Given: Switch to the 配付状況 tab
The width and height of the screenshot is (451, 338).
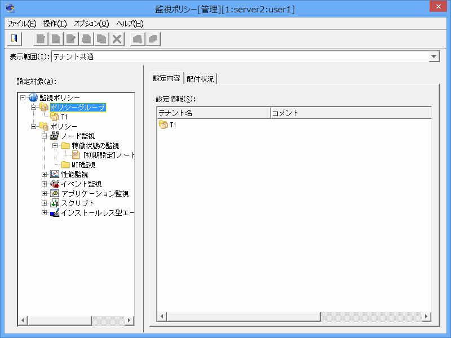Looking at the screenshot, I should pyautogui.click(x=200, y=79).
